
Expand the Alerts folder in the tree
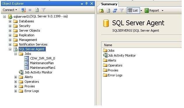pyautogui.click(x=16, y=77)
